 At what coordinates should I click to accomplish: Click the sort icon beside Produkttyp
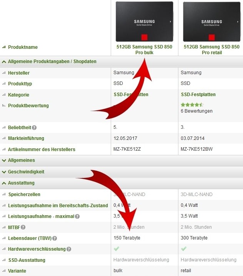click(4, 84)
